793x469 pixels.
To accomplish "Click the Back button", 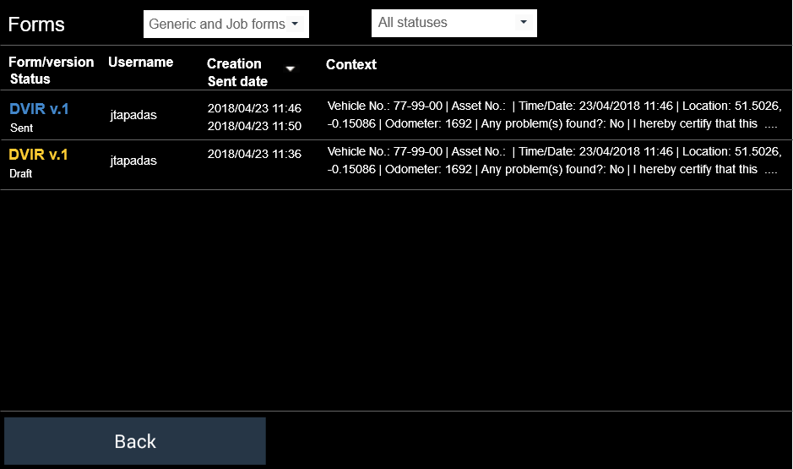I will point(135,441).
